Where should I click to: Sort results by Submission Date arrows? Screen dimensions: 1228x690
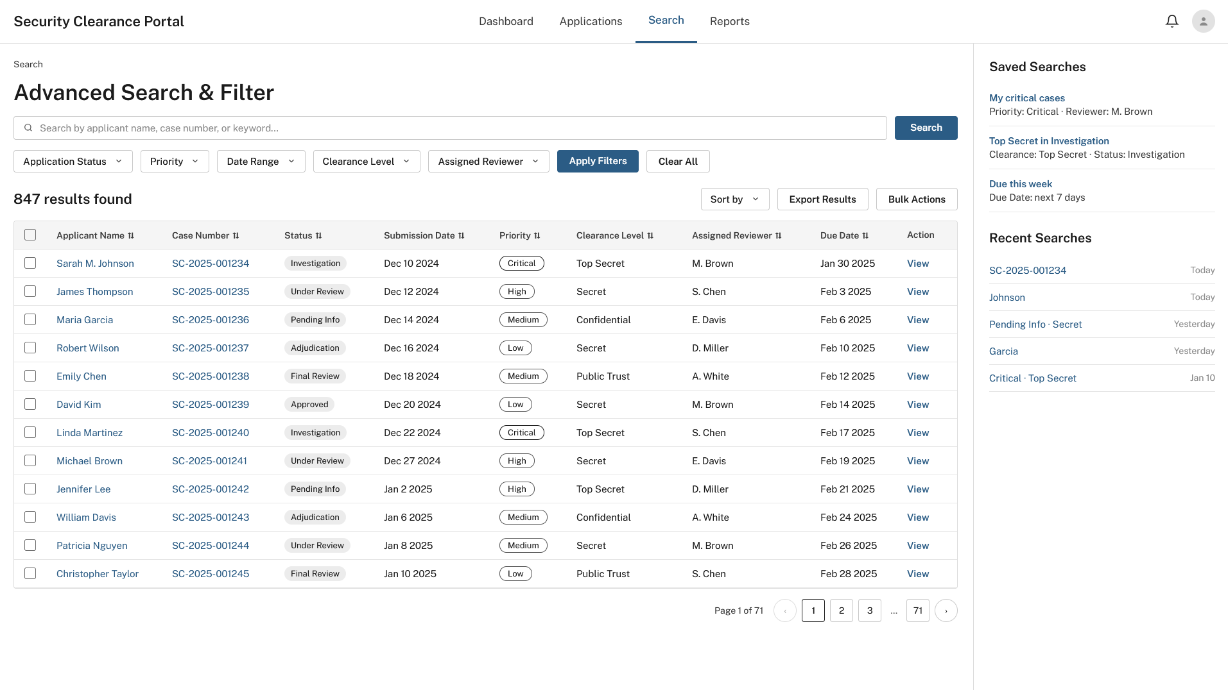pos(461,235)
